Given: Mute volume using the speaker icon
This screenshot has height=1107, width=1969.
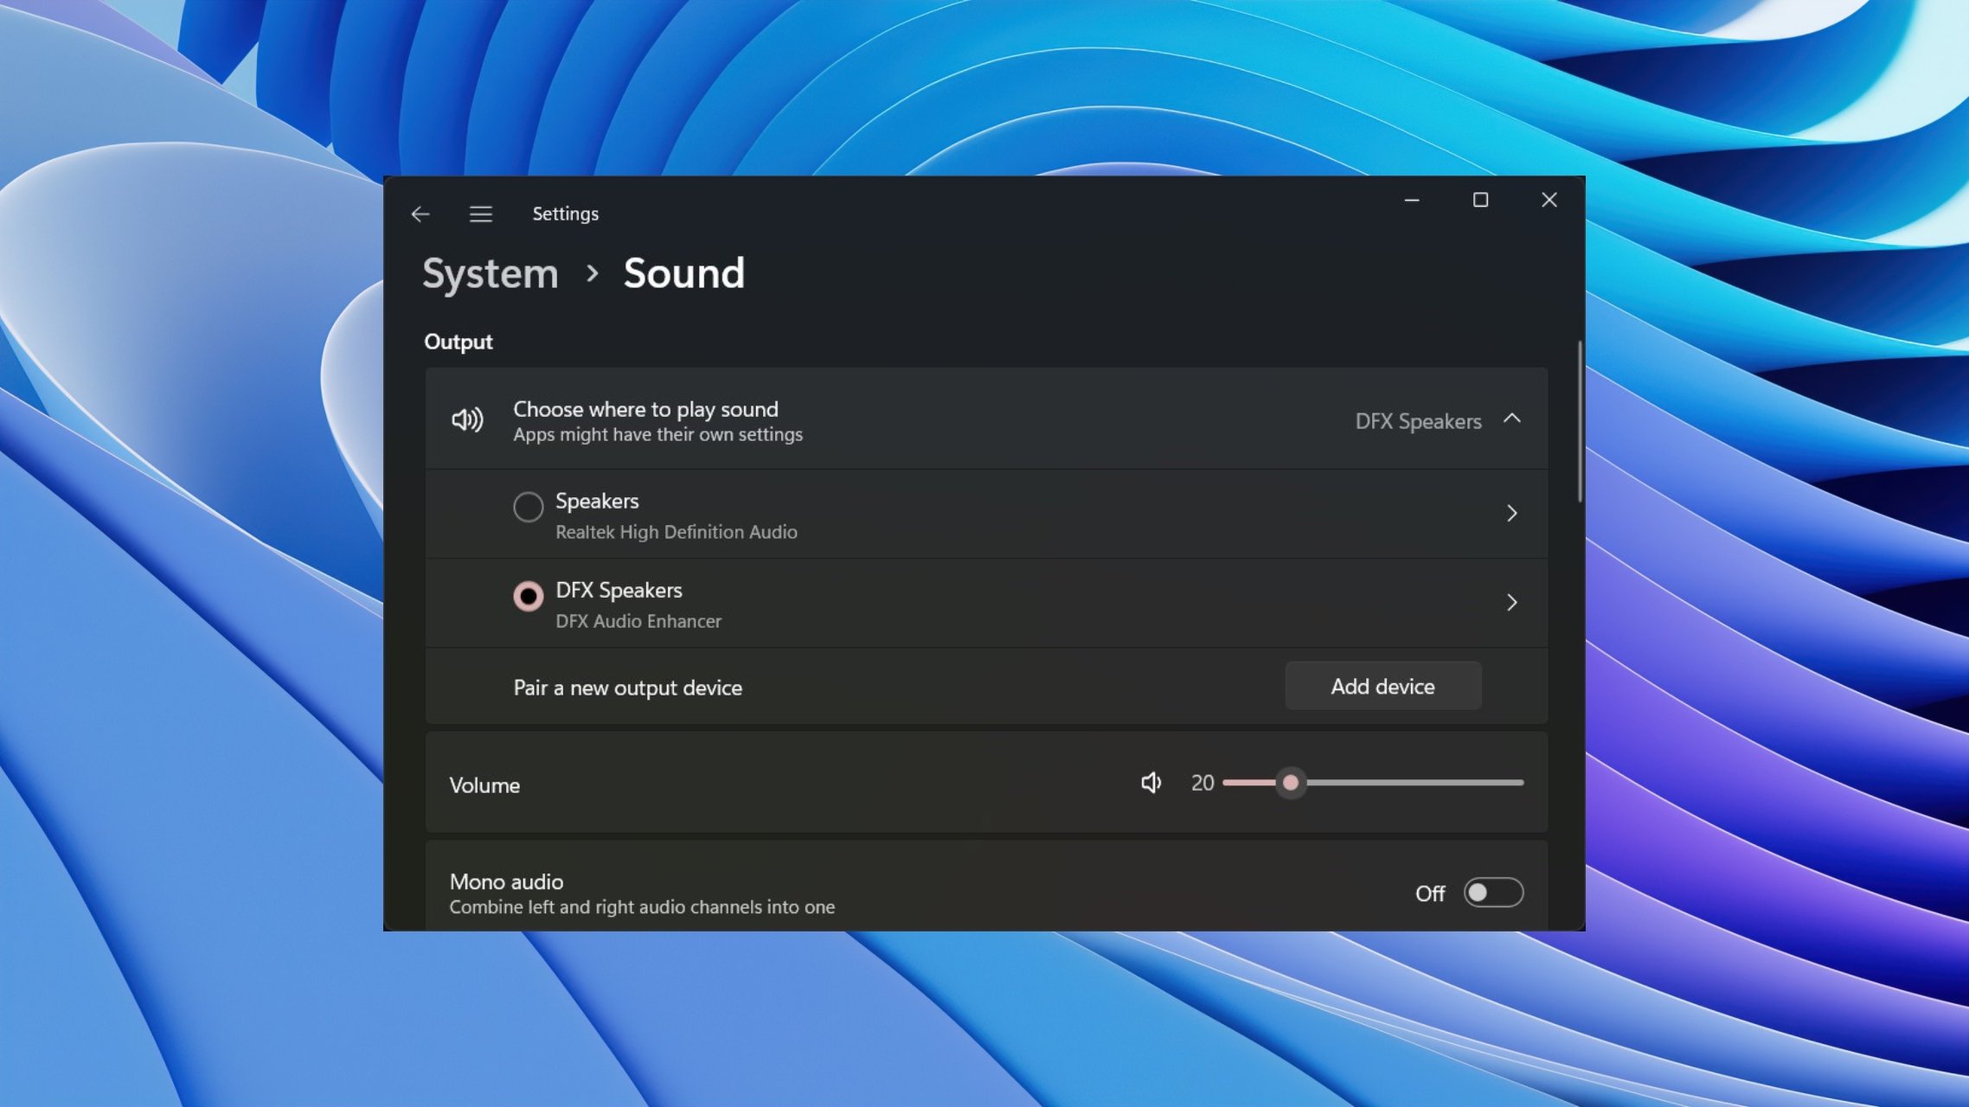Looking at the screenshot, I should 1151,783.
